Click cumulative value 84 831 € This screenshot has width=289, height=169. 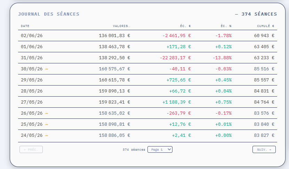point(264,91)
